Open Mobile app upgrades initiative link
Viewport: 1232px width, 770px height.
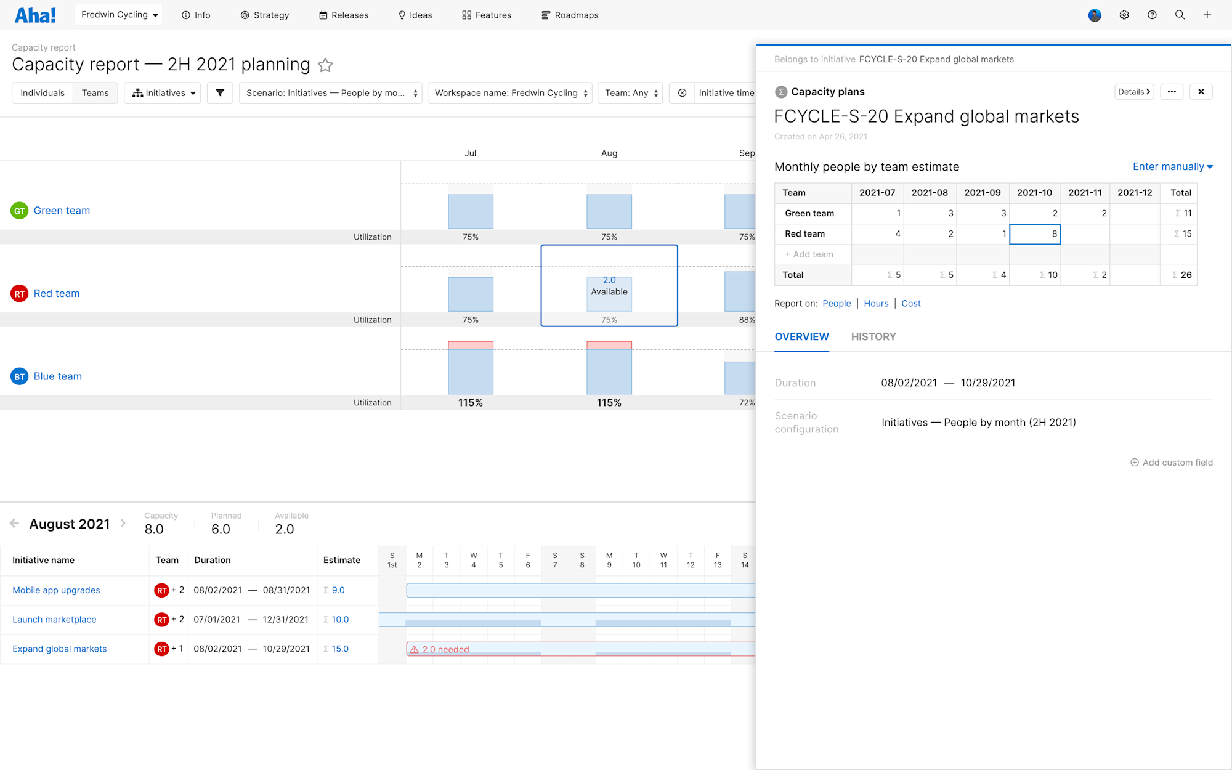point(56,590)
